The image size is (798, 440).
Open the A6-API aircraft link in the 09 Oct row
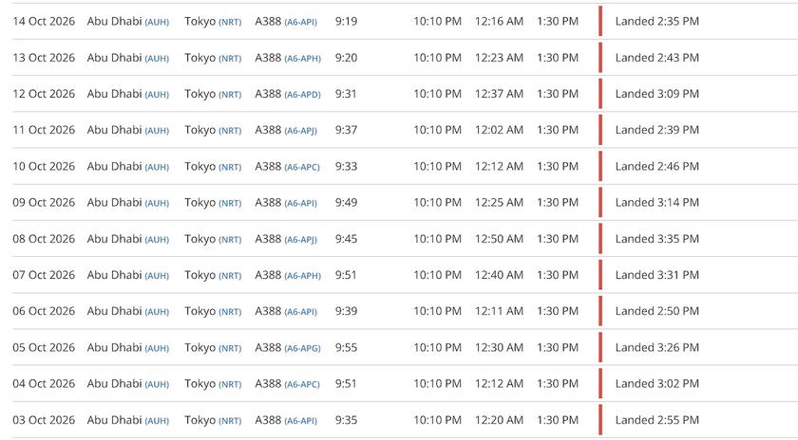300,203
